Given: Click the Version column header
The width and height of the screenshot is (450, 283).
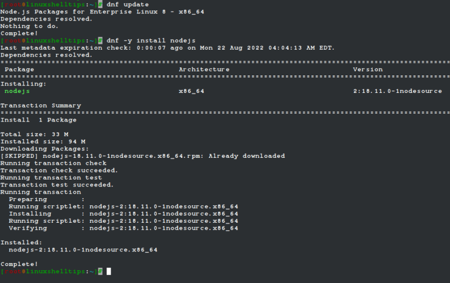Looking at the screenshot, I should [367, 70].
